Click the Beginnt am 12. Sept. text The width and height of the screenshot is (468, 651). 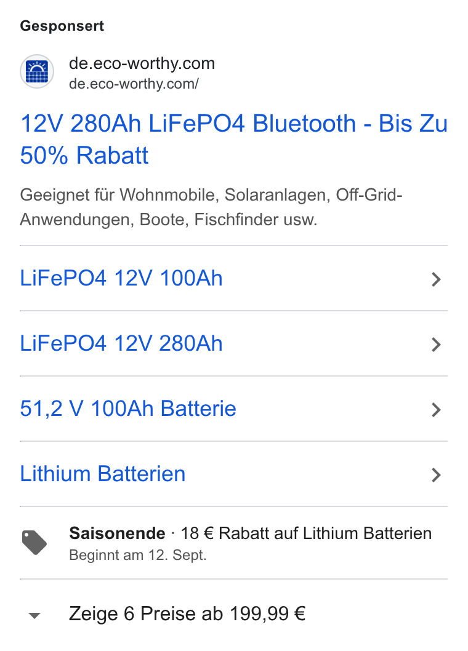(137, 555)
